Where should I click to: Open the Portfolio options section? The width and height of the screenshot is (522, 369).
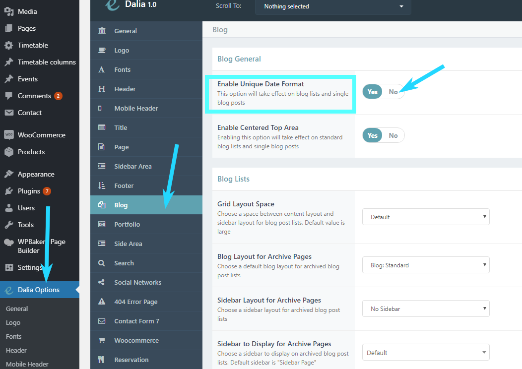pyautogui.click(x=146, y=224)
